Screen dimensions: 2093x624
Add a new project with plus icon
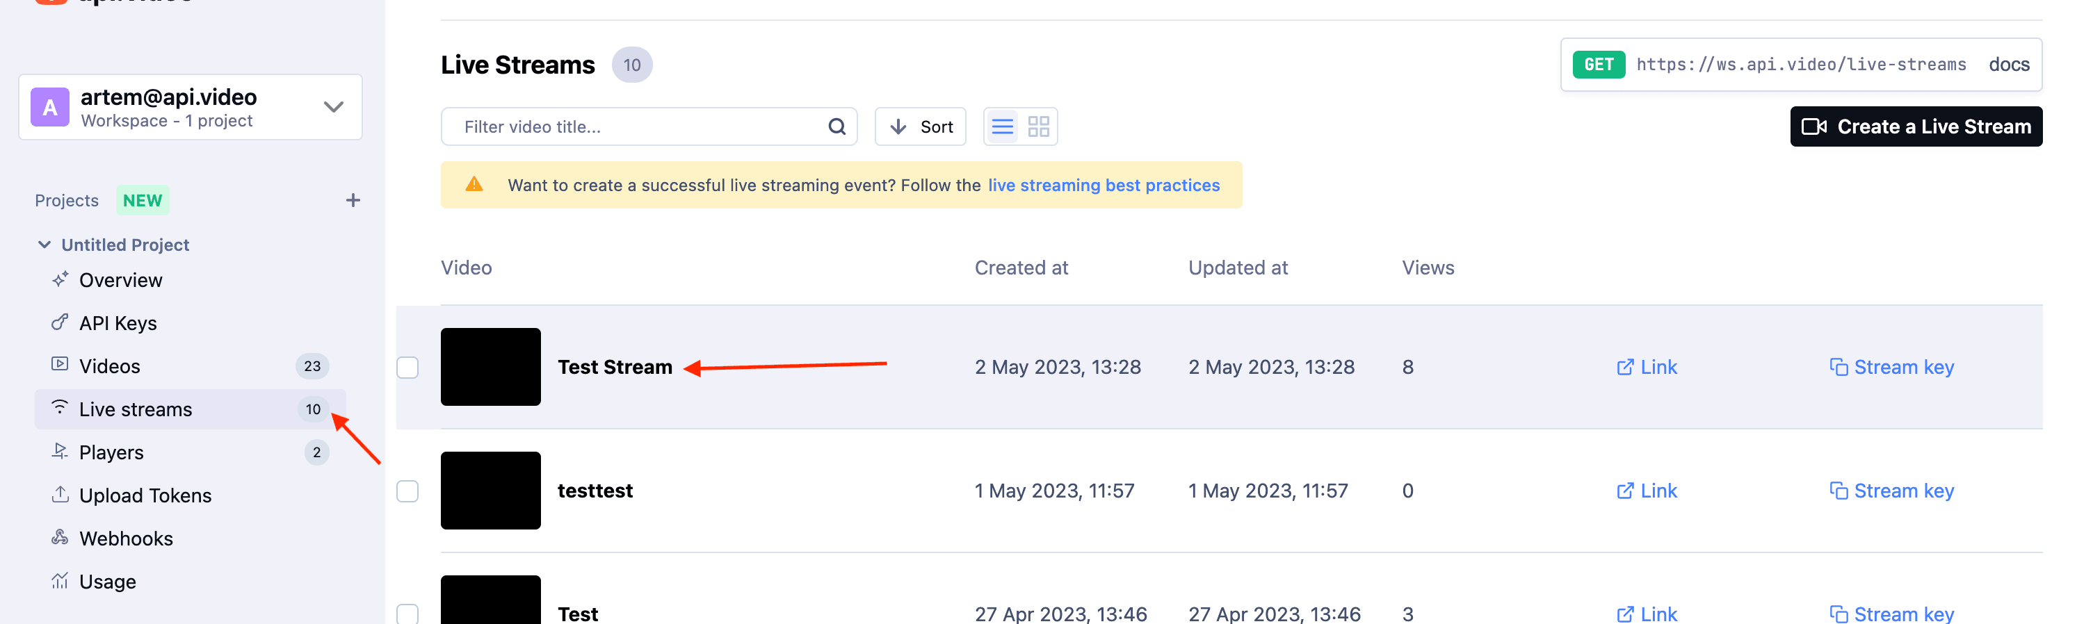click(x=353, y=199)
